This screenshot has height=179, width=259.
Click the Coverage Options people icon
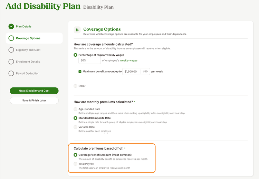tap(77, 30)
